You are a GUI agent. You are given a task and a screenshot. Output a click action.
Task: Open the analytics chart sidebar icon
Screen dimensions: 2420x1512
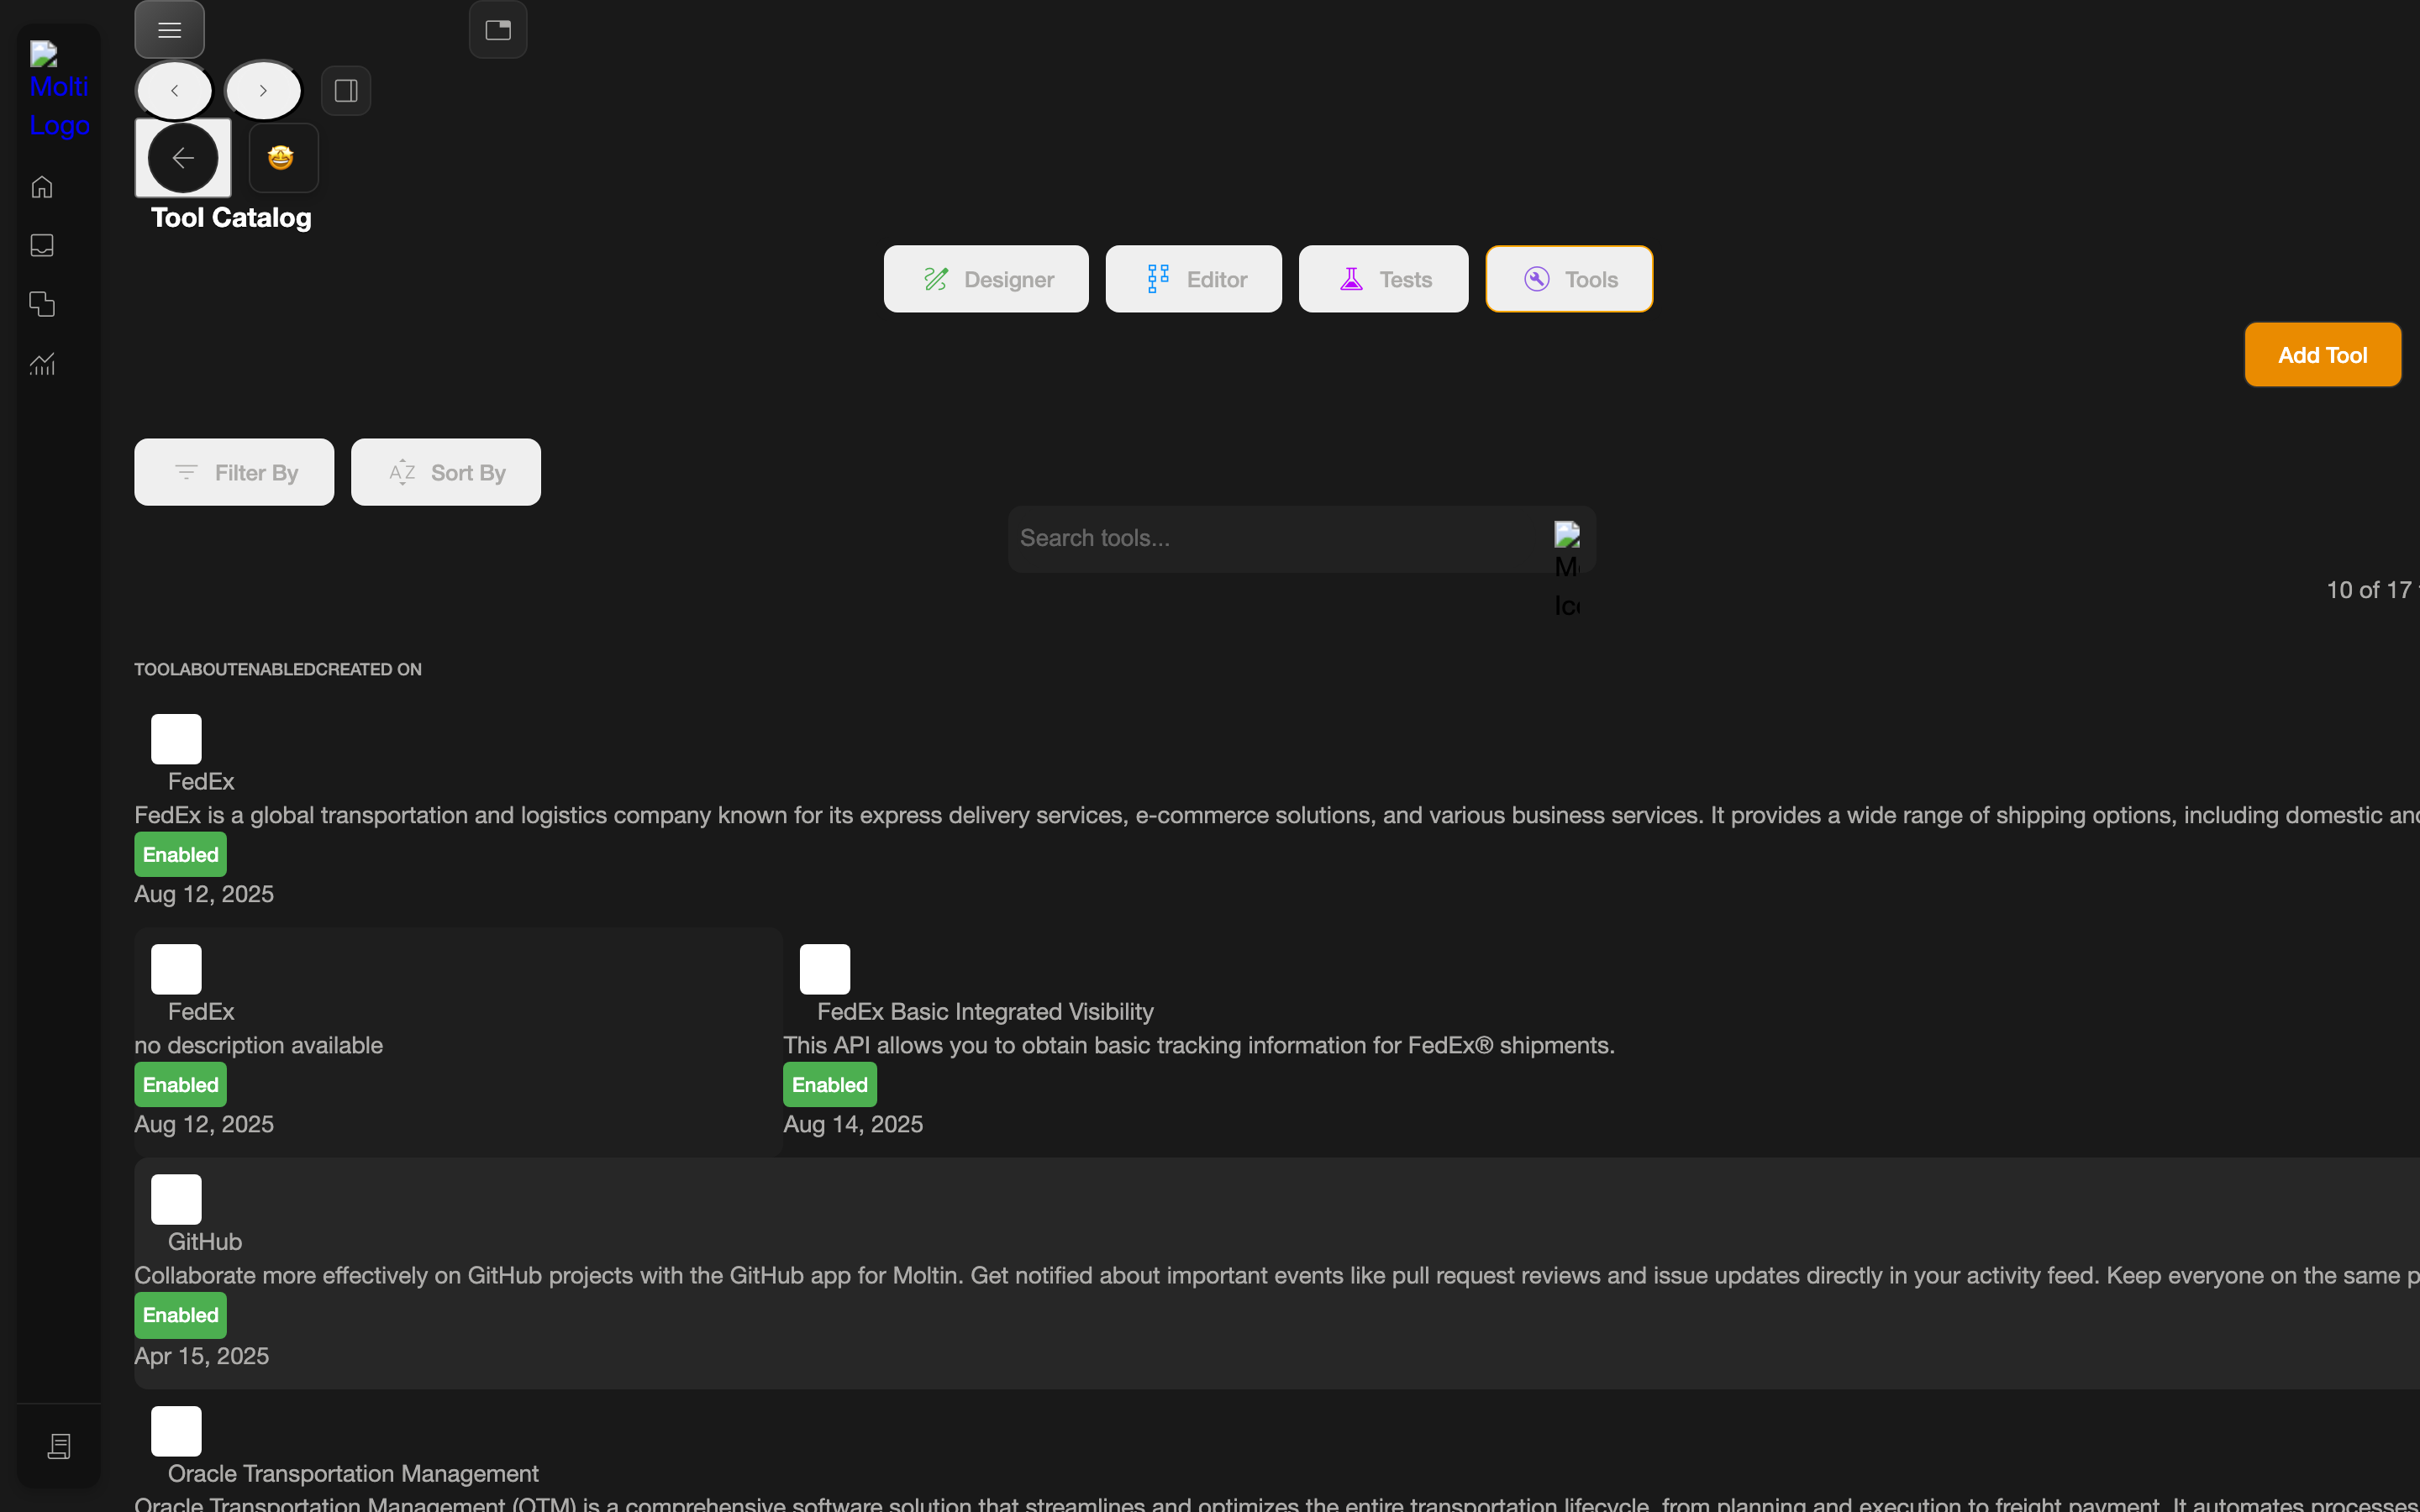pyautogui.click(x=42, y=364)
